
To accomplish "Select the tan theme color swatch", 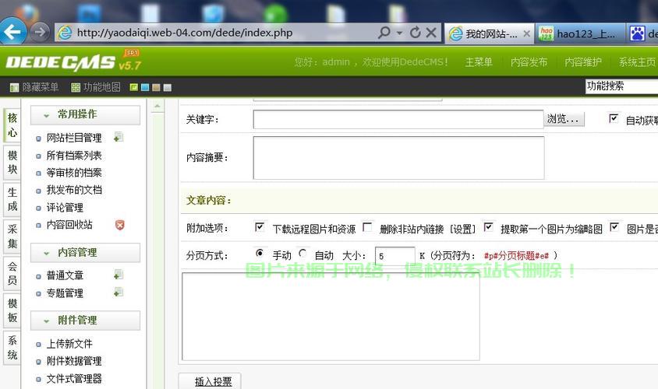I will tap(156, 87).
